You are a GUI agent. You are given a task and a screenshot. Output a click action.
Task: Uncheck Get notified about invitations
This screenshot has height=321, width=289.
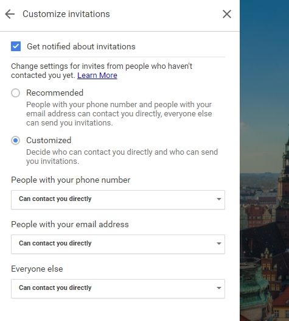click(16, 46)
